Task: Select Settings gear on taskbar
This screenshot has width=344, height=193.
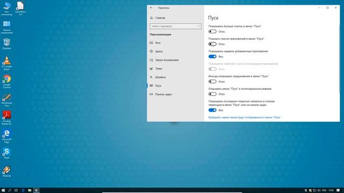Action: pyautogui.click(x=37, y=190)
